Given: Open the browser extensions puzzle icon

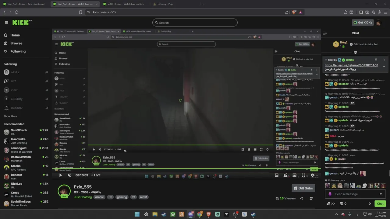Looking at the screenshot, I should click(x=345, y=12).
